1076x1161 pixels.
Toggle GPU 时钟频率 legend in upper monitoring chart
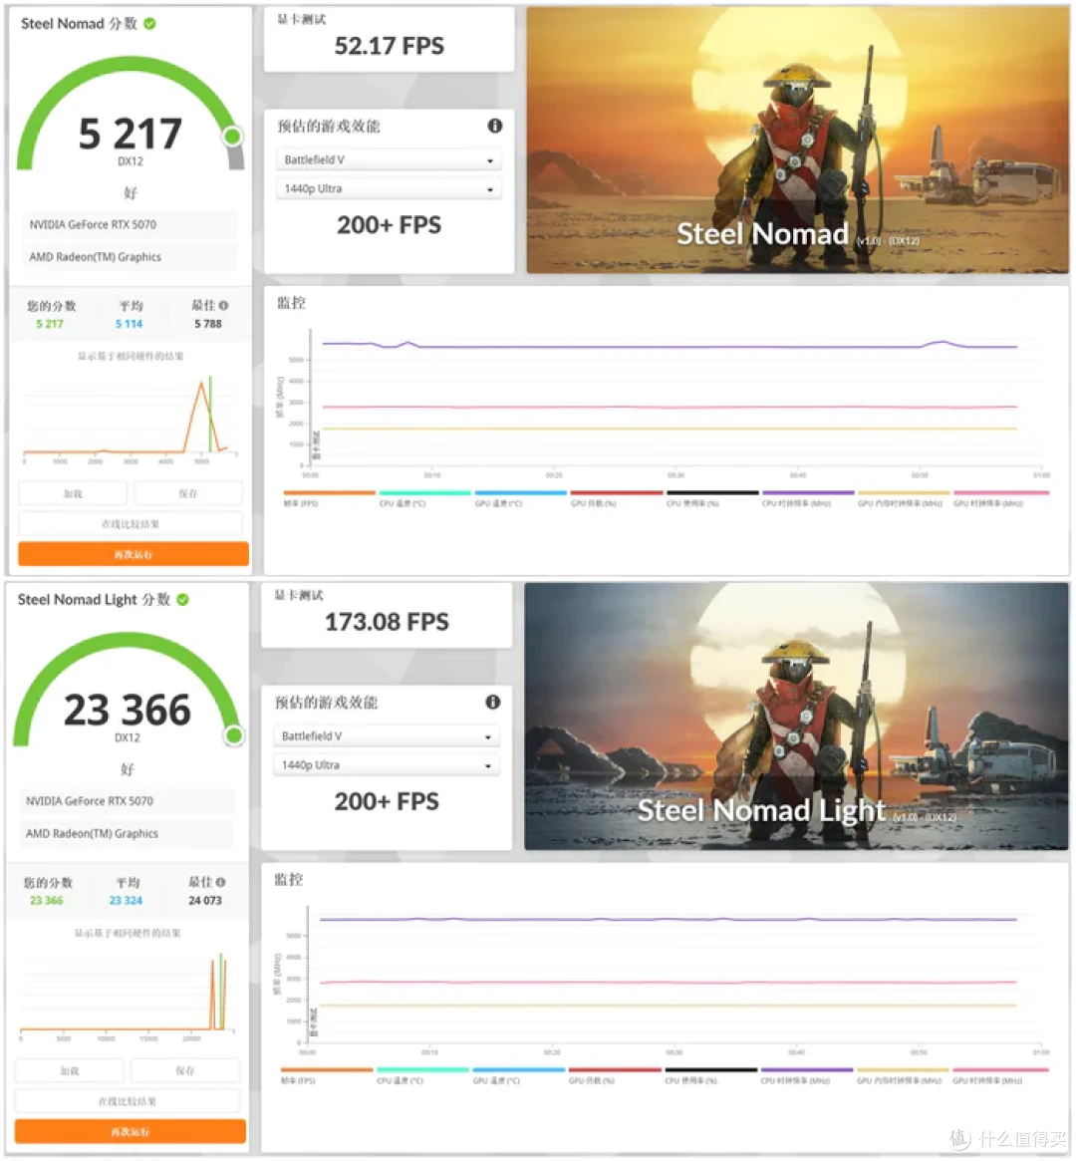[x=1000, y=498]
